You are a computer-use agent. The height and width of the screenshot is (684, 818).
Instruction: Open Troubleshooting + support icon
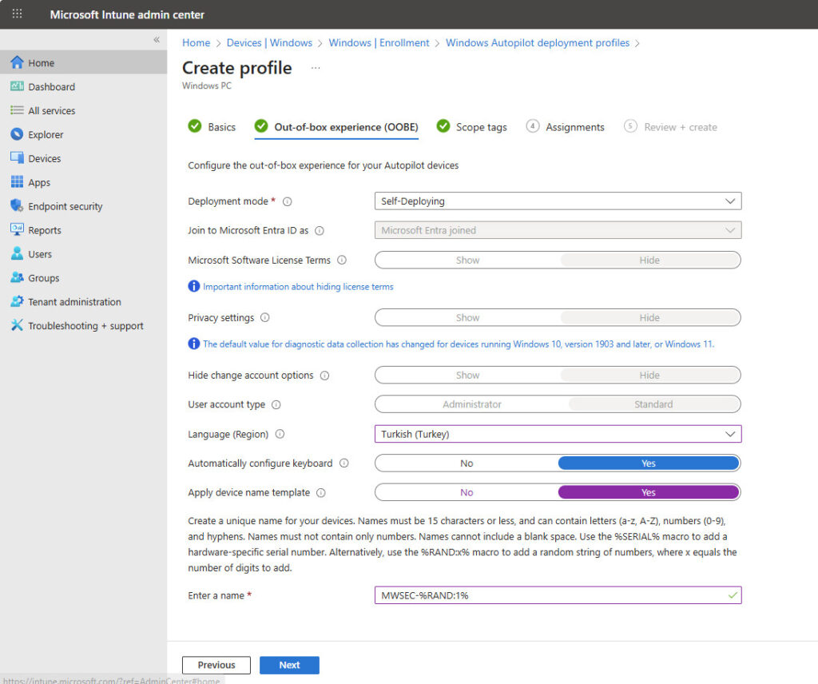pos(17,326)
